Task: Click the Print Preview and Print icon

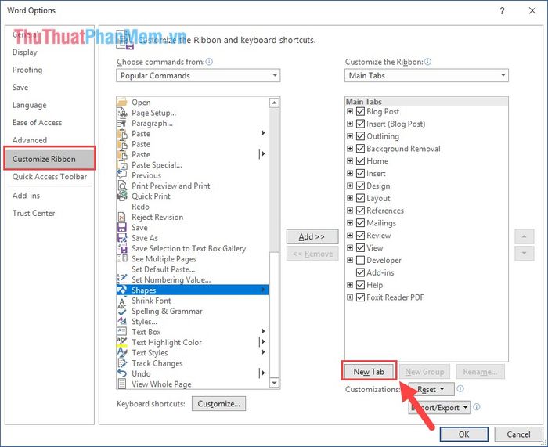Action: 122,186
